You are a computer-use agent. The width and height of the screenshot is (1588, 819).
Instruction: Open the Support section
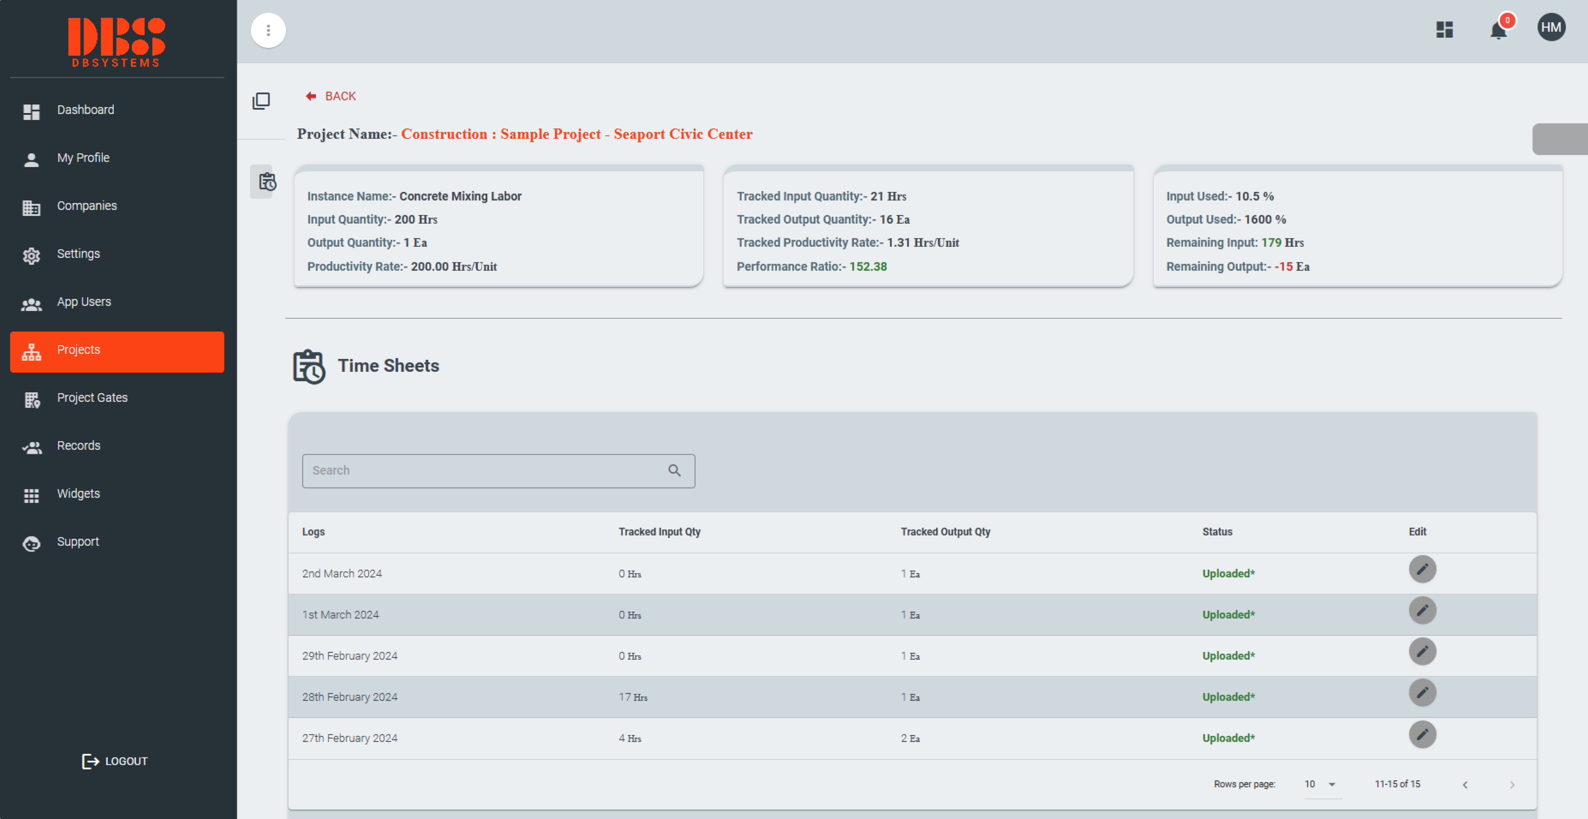click(x=78, y=541)
